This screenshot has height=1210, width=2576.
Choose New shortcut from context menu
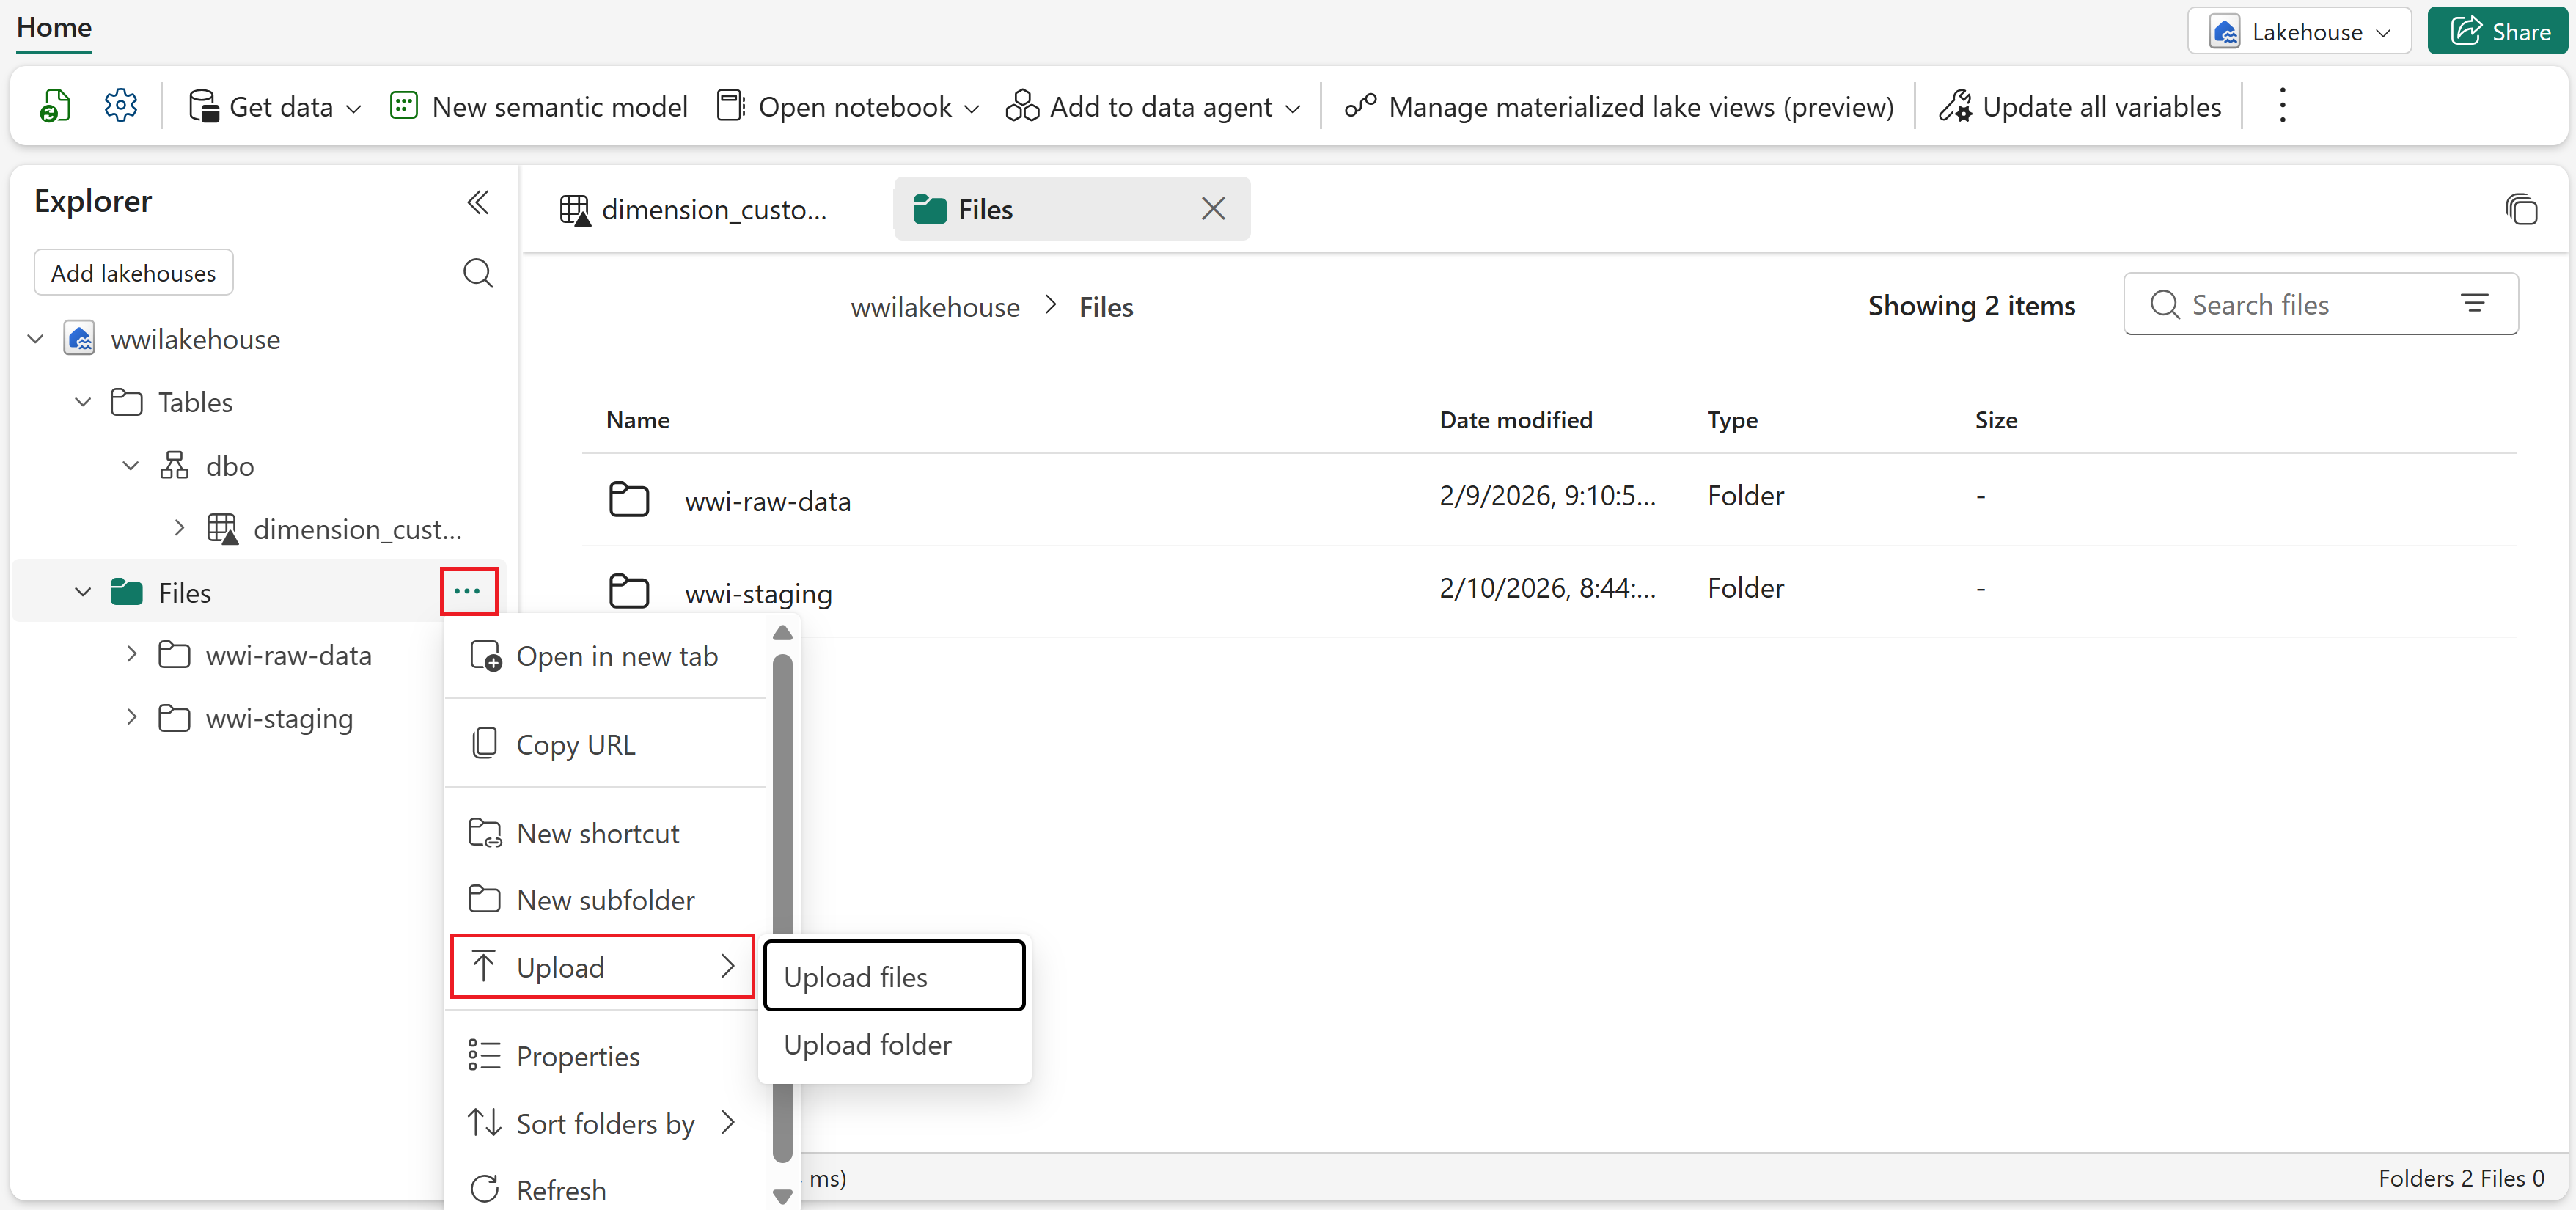(605, 833)
